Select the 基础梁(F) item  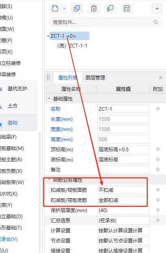point(8,137)
